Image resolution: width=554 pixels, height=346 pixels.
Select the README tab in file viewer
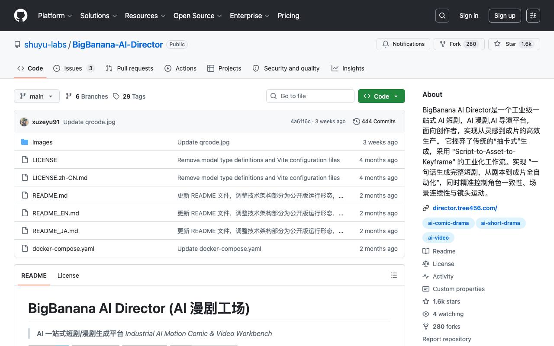tap(34, 276)
